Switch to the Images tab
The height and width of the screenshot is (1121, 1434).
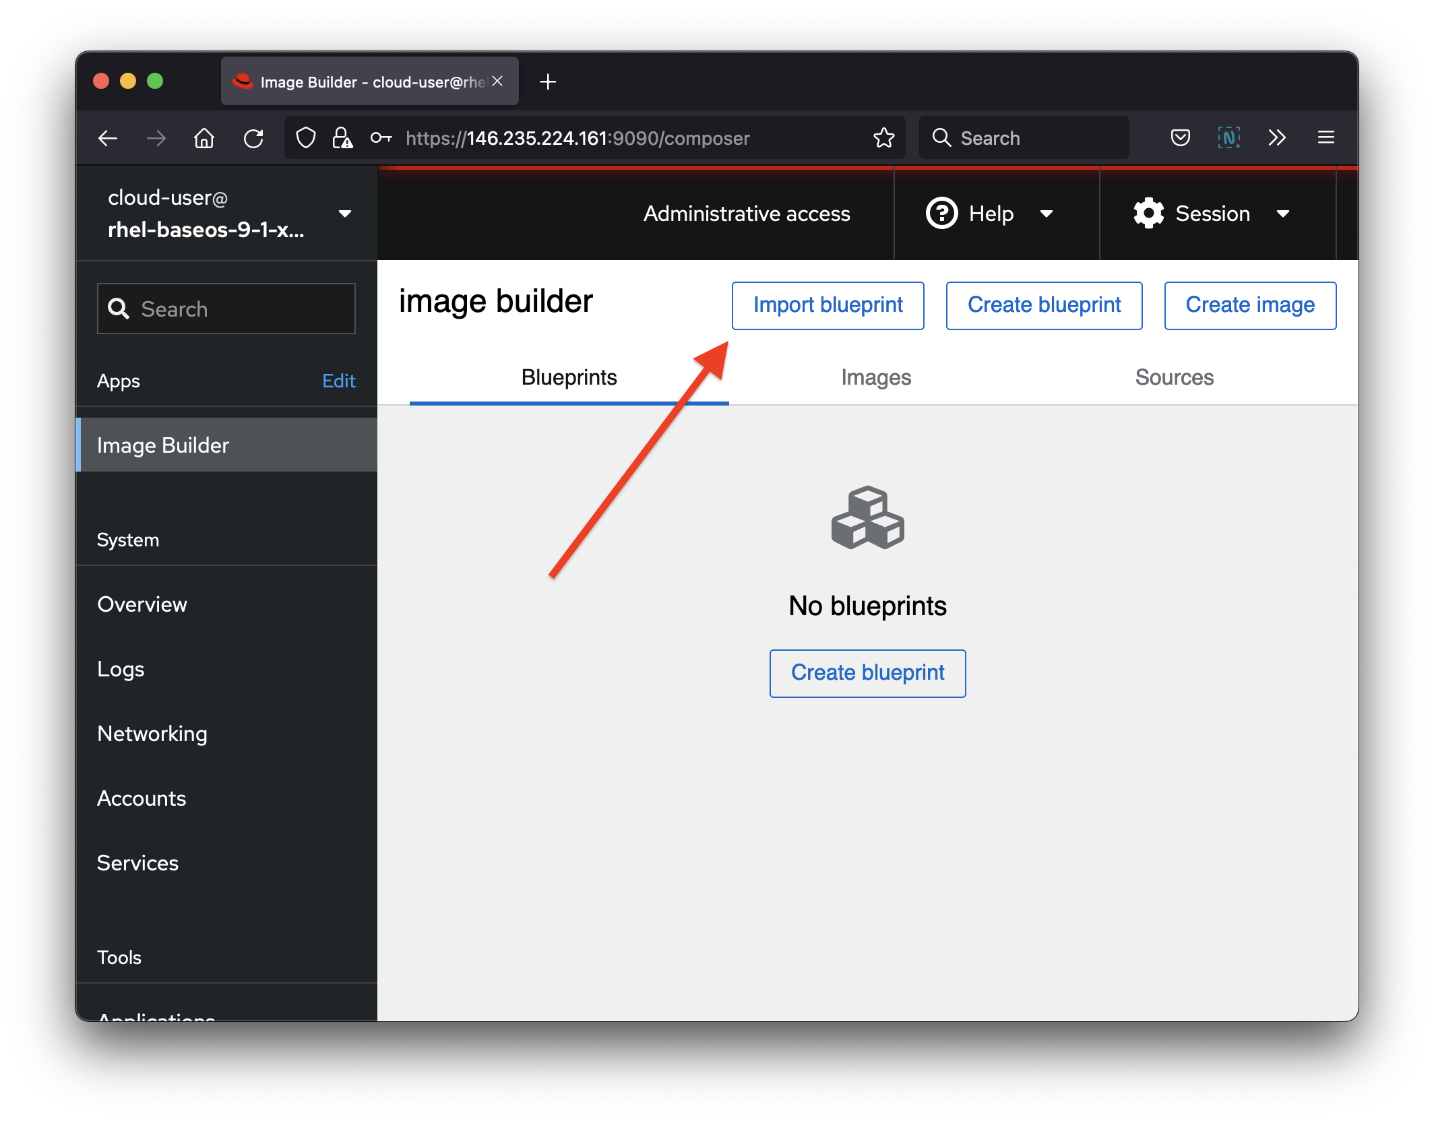(875, 377)
